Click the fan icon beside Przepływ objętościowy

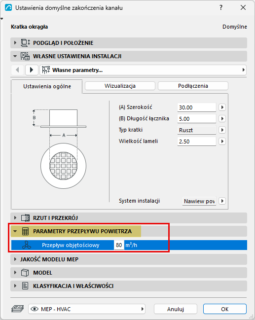point(27,245)
